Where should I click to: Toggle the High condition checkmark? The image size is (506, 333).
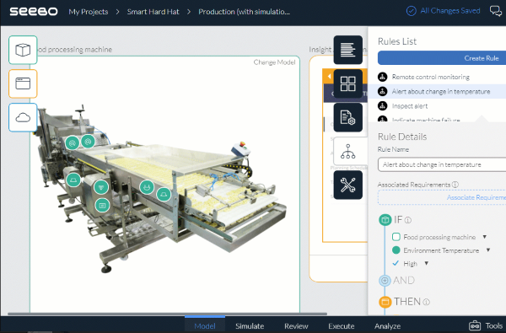click(396, 263)
